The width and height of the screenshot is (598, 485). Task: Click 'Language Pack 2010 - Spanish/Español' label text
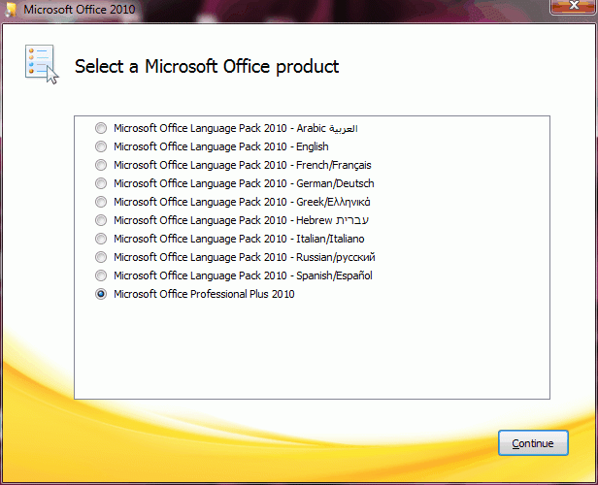pos(243,275)
